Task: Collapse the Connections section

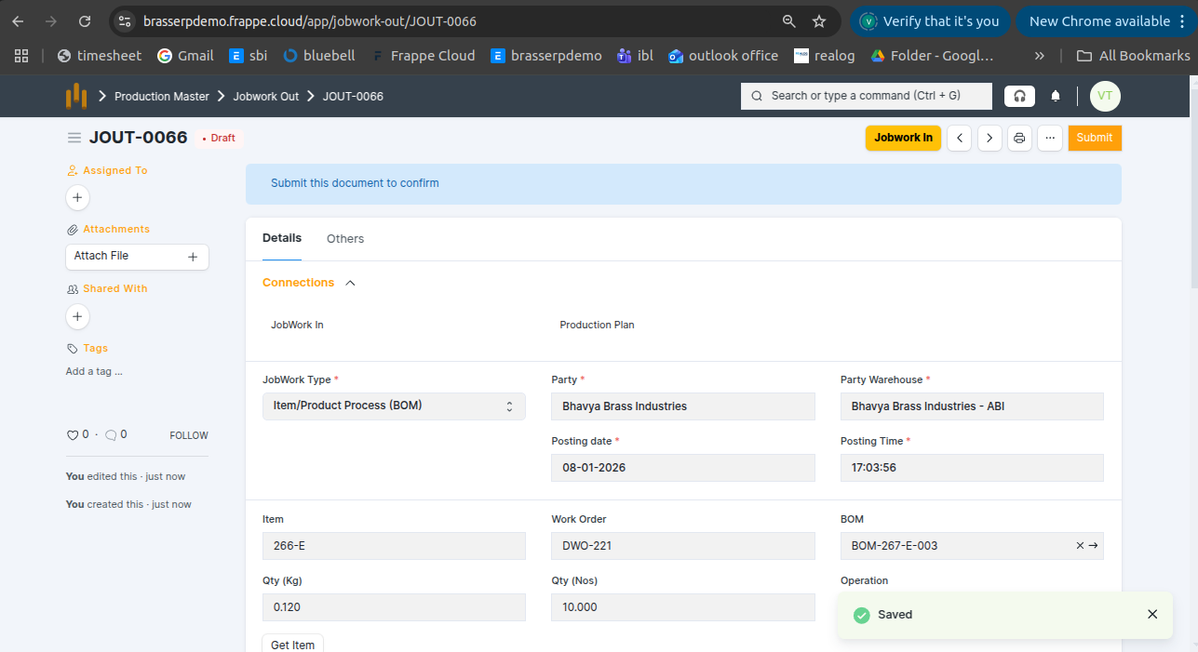Action: [x=350, y=283]
